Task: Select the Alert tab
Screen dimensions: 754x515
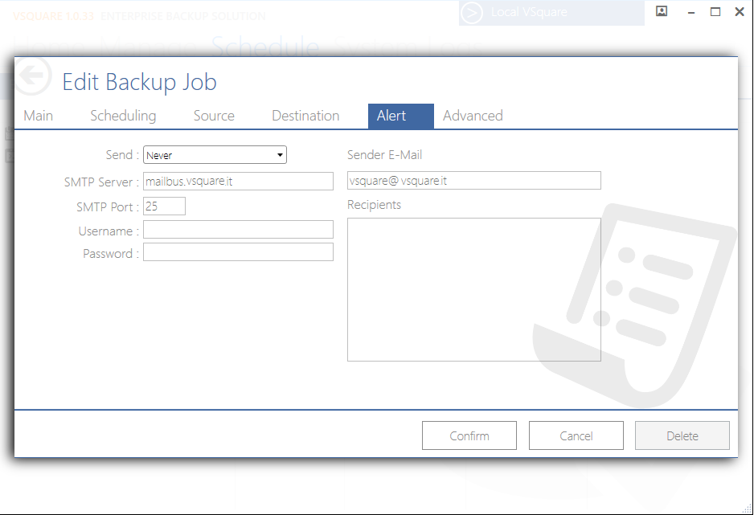Action: [391, 116]
